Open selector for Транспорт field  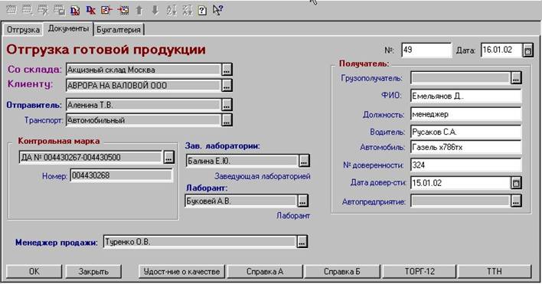pos(227,120)
